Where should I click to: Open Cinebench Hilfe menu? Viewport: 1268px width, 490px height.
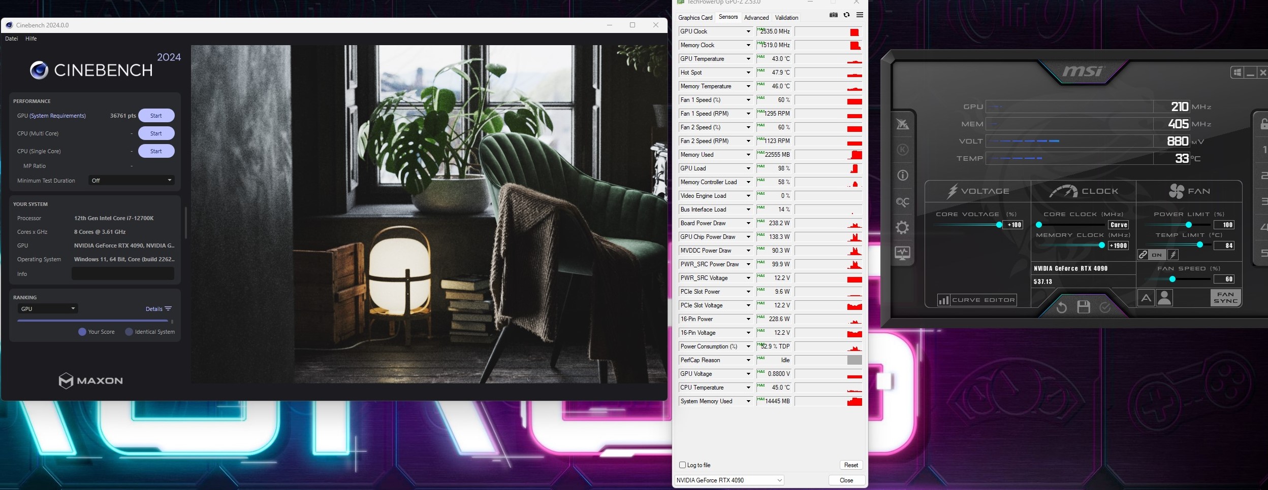point(31,39)
